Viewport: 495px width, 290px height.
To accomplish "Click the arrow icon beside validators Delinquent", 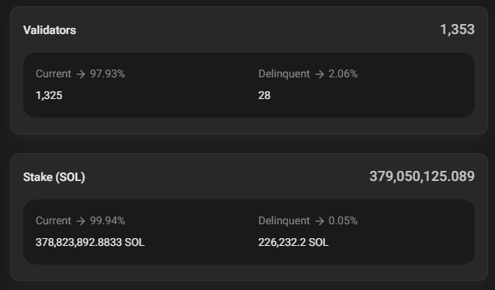I will click(x=320, y=74).
